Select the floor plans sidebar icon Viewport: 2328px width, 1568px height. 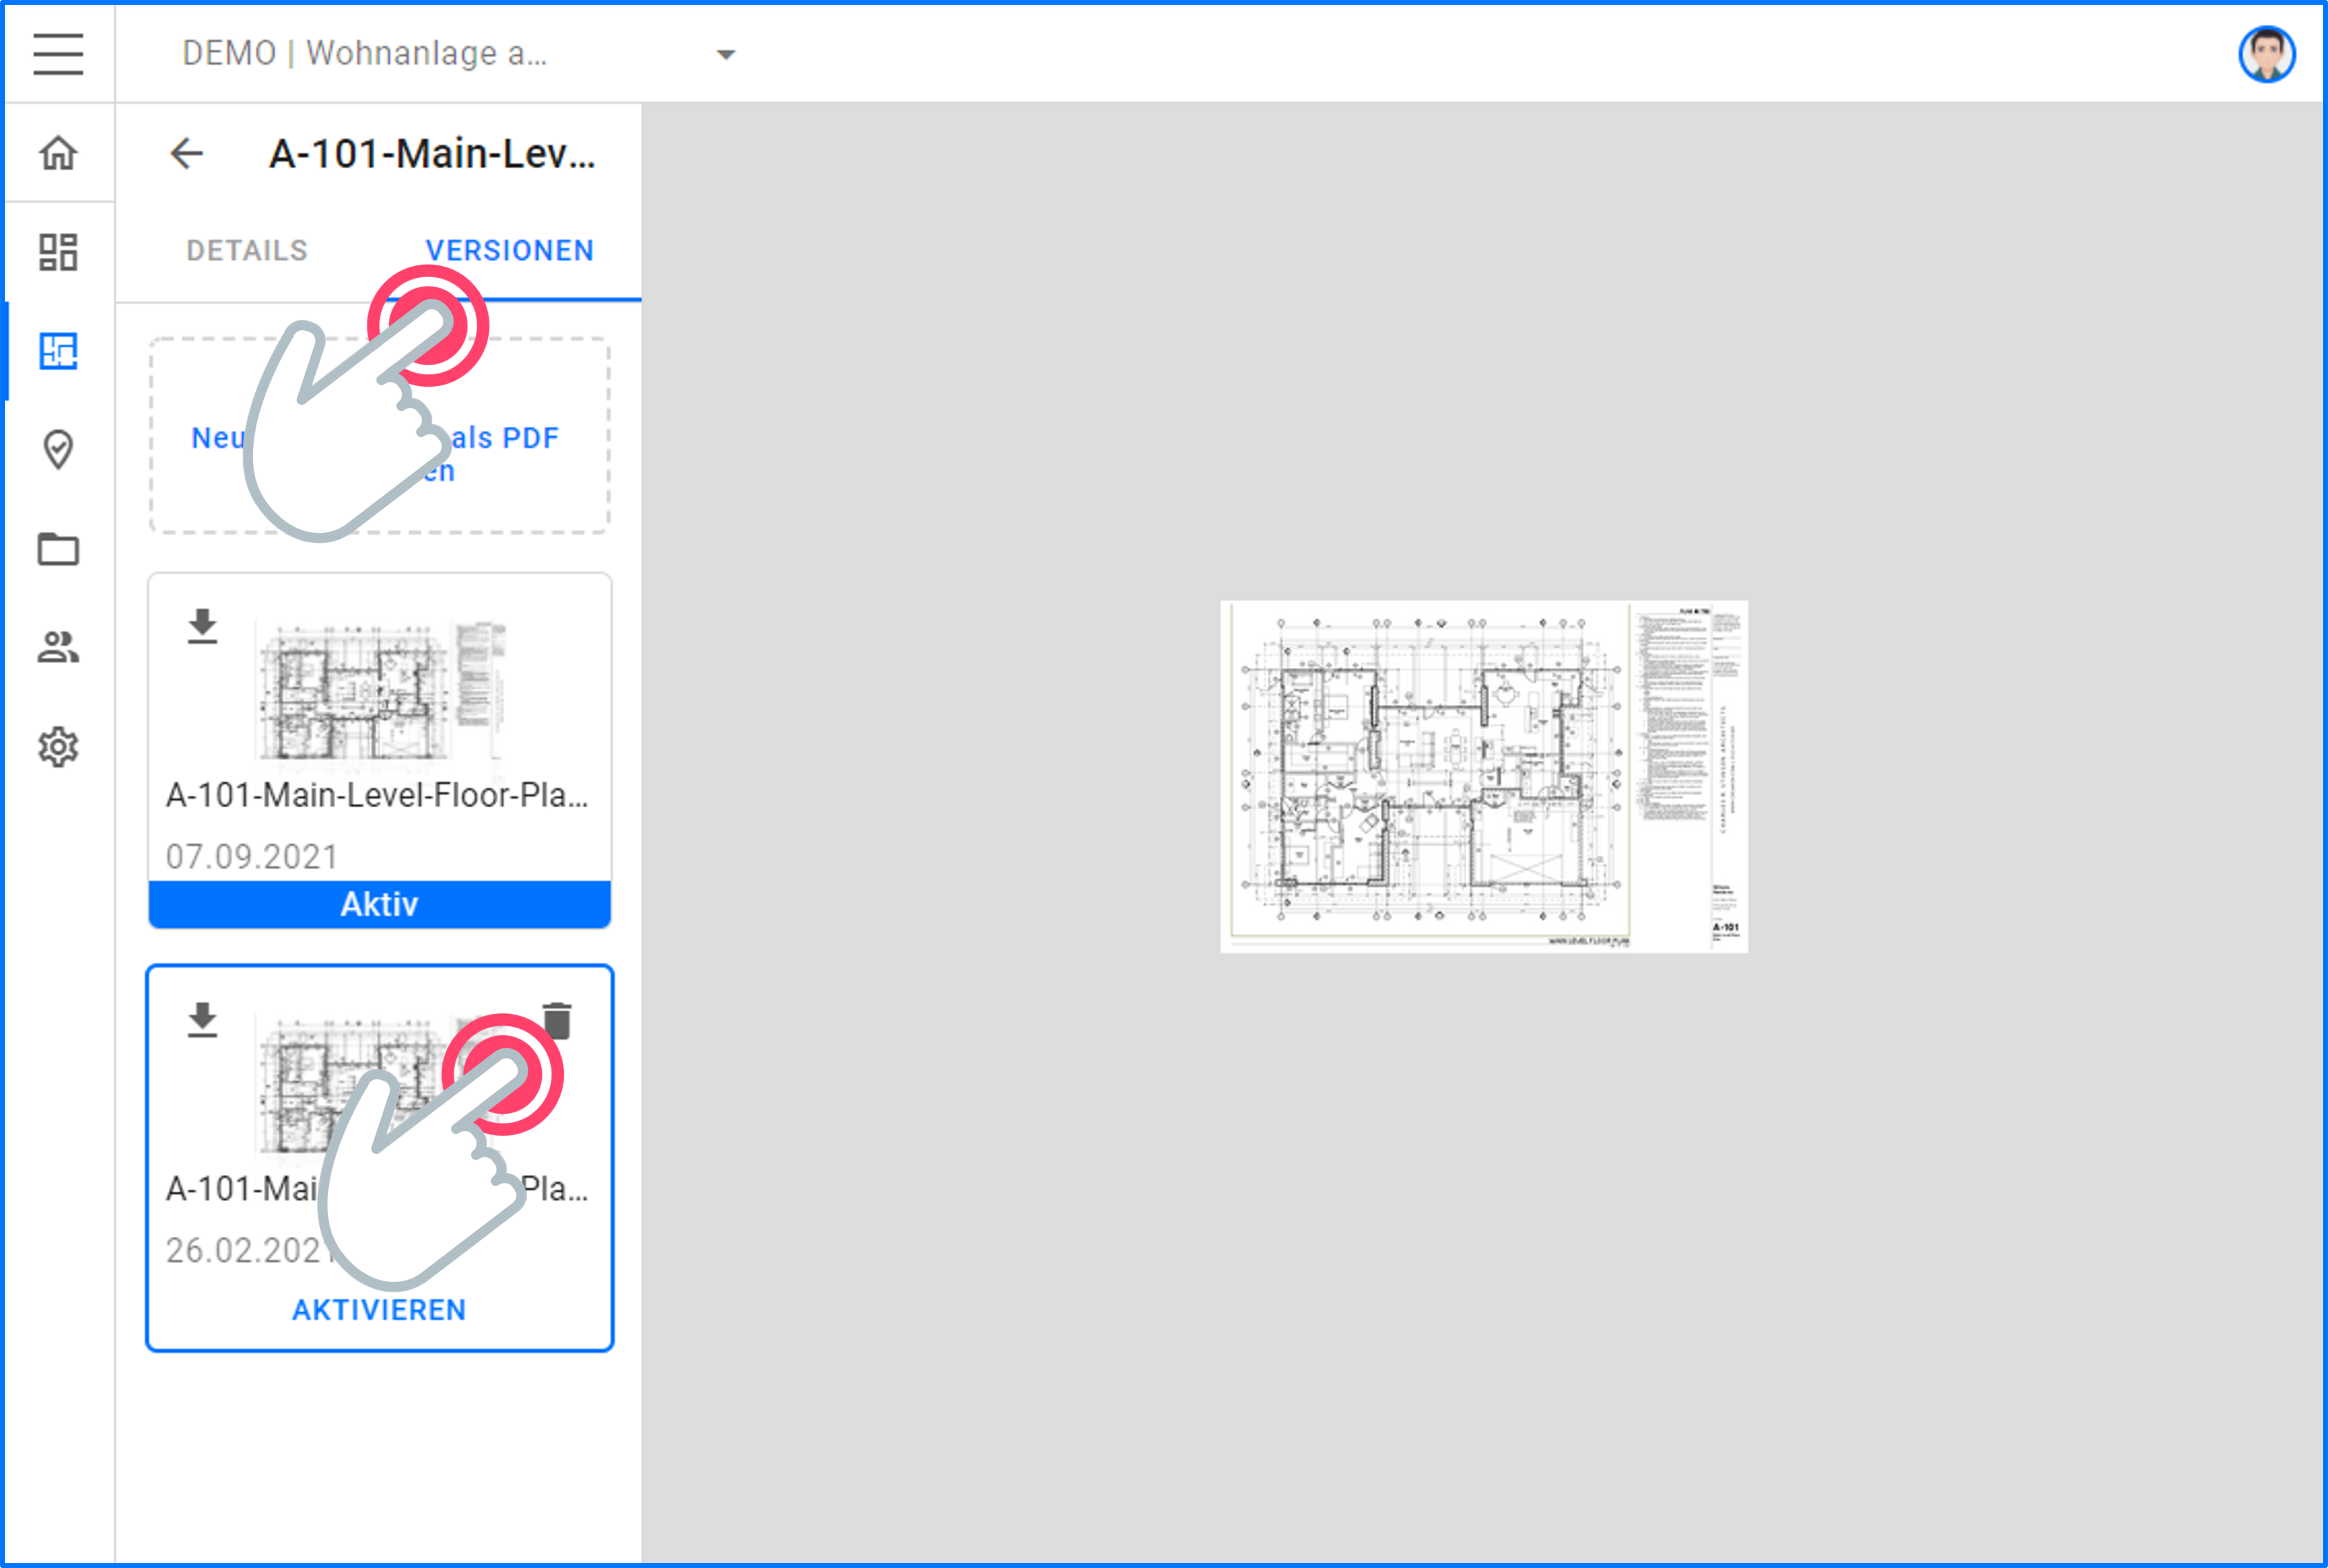tap(58, 351)
